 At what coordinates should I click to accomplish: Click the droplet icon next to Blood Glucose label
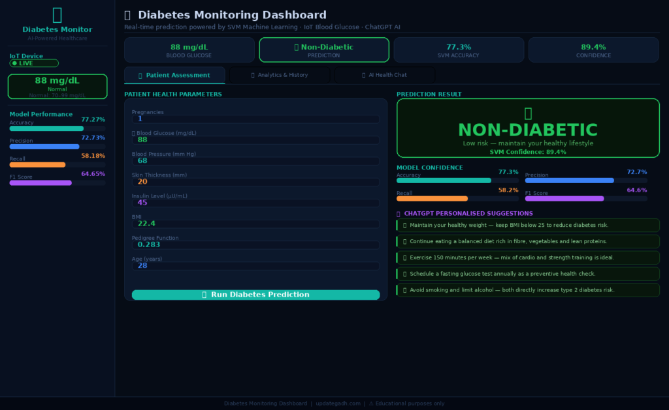pos(135,134)
